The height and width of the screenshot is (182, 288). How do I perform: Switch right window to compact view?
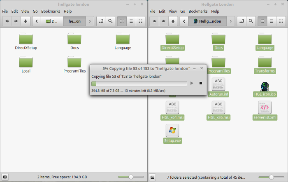click(281, 21)
